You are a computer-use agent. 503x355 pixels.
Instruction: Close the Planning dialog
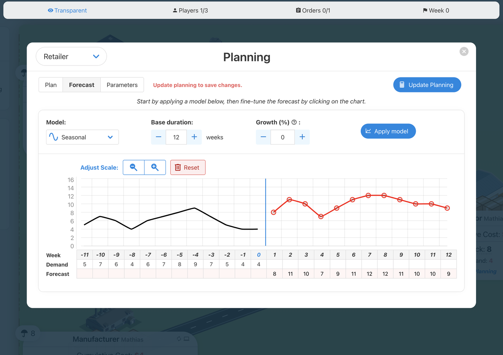pyautogui.click(x=464, y=52)
